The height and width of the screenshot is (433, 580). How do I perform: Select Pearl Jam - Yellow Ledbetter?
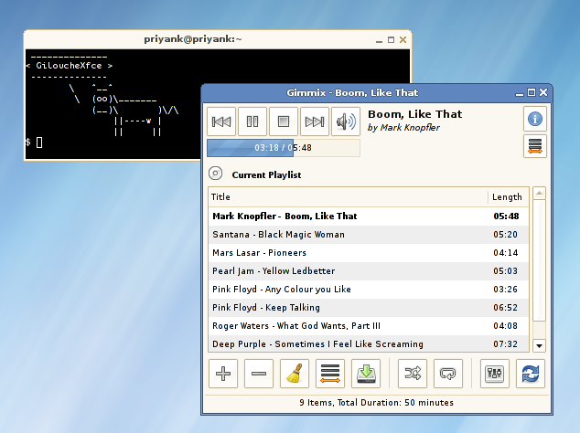tap(369, 271)
